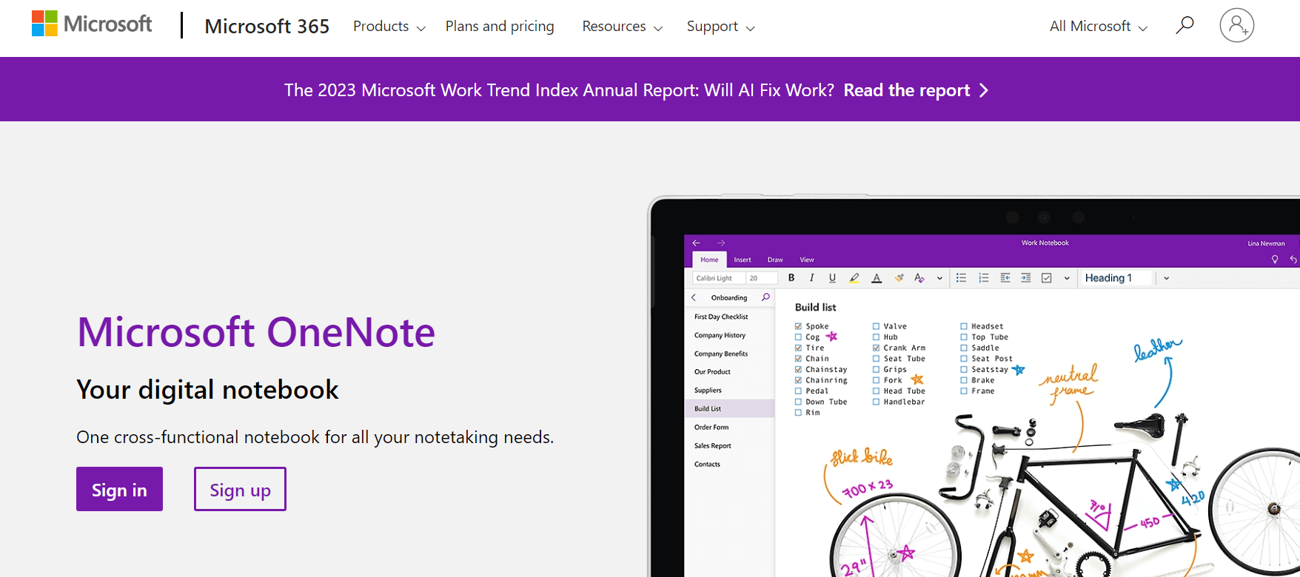Click the decrease indent icon
The image size is (1300, 577).
tap(1005, 278)
